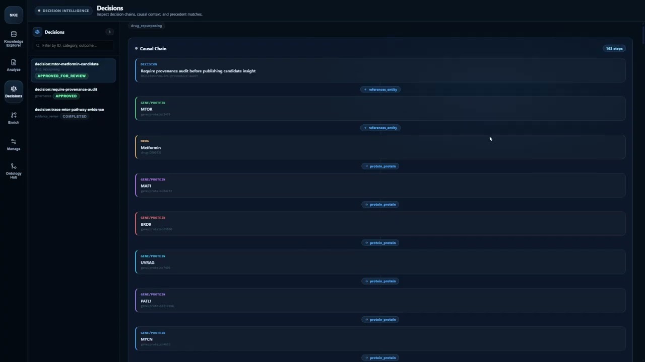Click references_entity pill above MTOR card

[x=380, y=89]
